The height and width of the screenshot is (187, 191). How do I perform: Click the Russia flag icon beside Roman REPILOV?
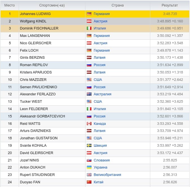89,65
